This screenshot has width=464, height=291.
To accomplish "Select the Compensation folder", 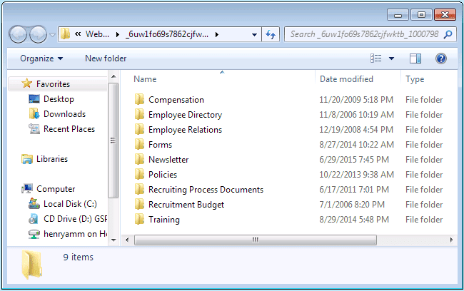I will tap(176, 100).
